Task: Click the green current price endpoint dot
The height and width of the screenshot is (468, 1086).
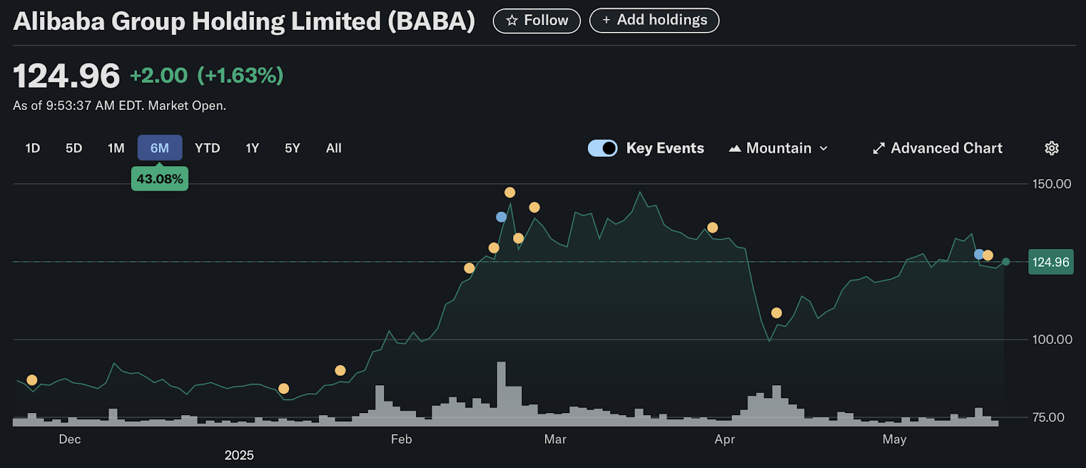Action: click(1006, 262)
